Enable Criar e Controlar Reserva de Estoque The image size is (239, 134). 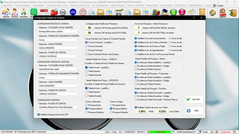[x=102, y=54]
